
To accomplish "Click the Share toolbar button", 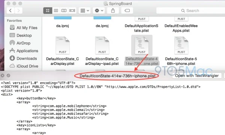I will [113, 10].
